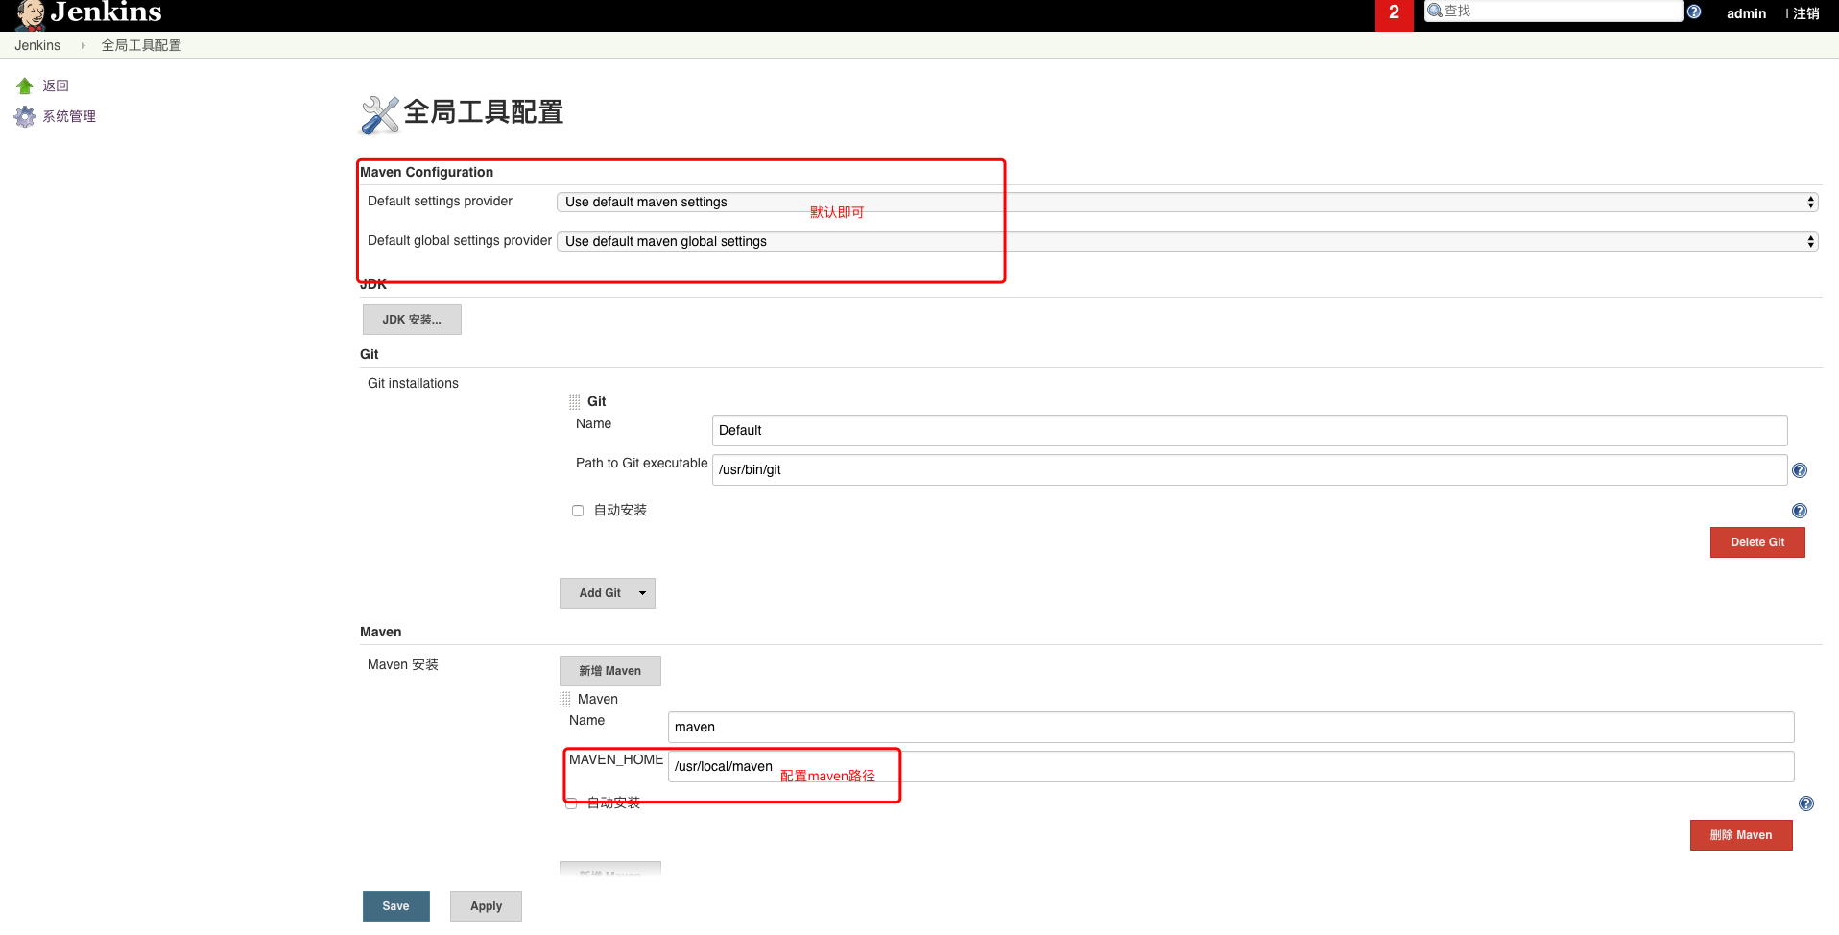Screen dimensions: 1839x935
Task: Expand the Add Git dropdown arrow
Action: [x=643, y=593]
